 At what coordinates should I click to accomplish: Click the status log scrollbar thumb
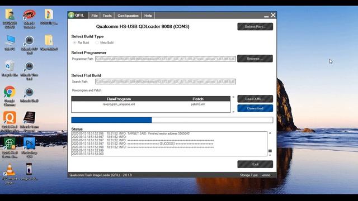270,151
